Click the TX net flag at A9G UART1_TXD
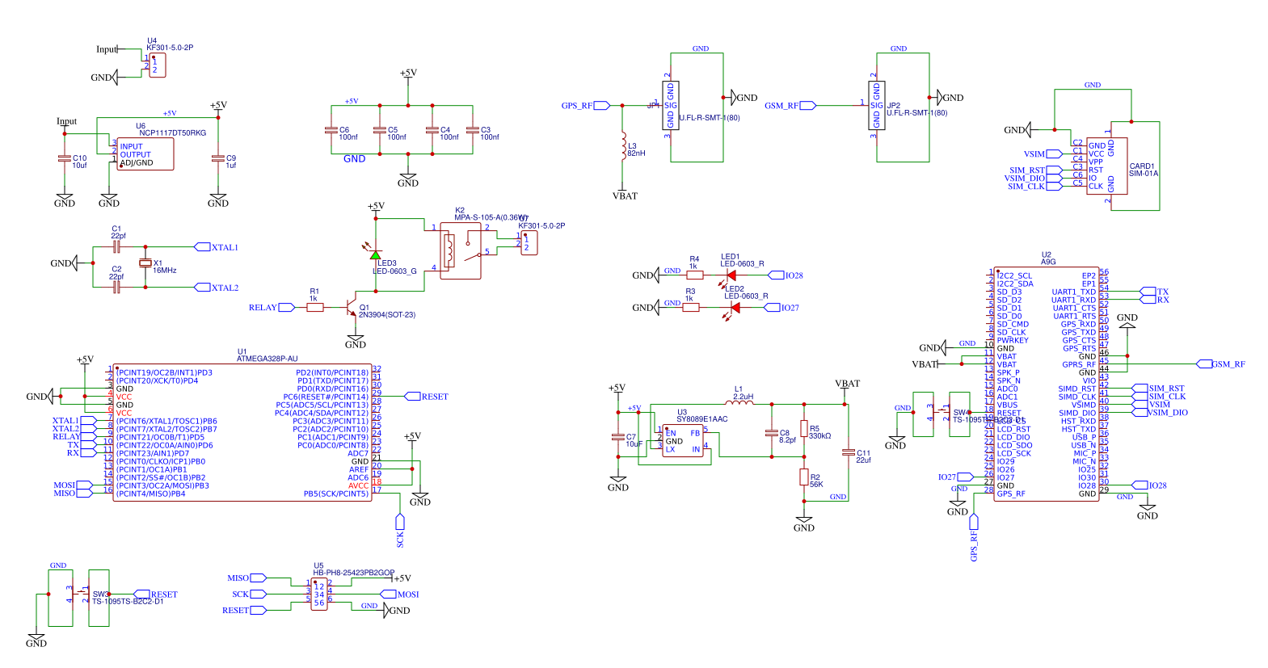The image size is (1268, 668). click(x=1154, y=292)
